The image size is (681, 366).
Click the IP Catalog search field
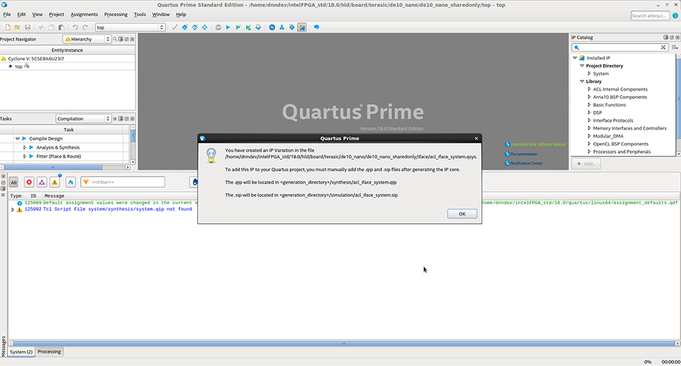click(620, 47)
